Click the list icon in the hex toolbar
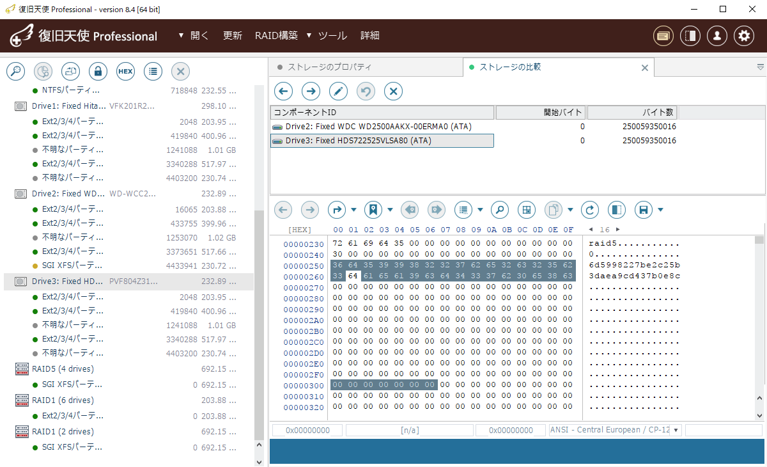767x467 pixels. pos(463,209)
